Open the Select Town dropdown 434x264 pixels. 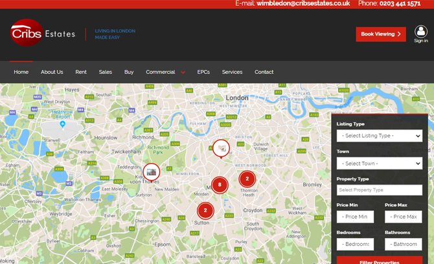[380, 163]
